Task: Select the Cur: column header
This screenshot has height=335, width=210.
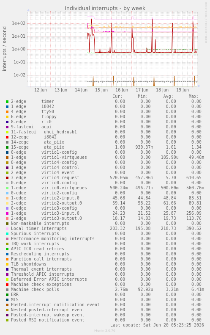Action: [x=117, y=97]
